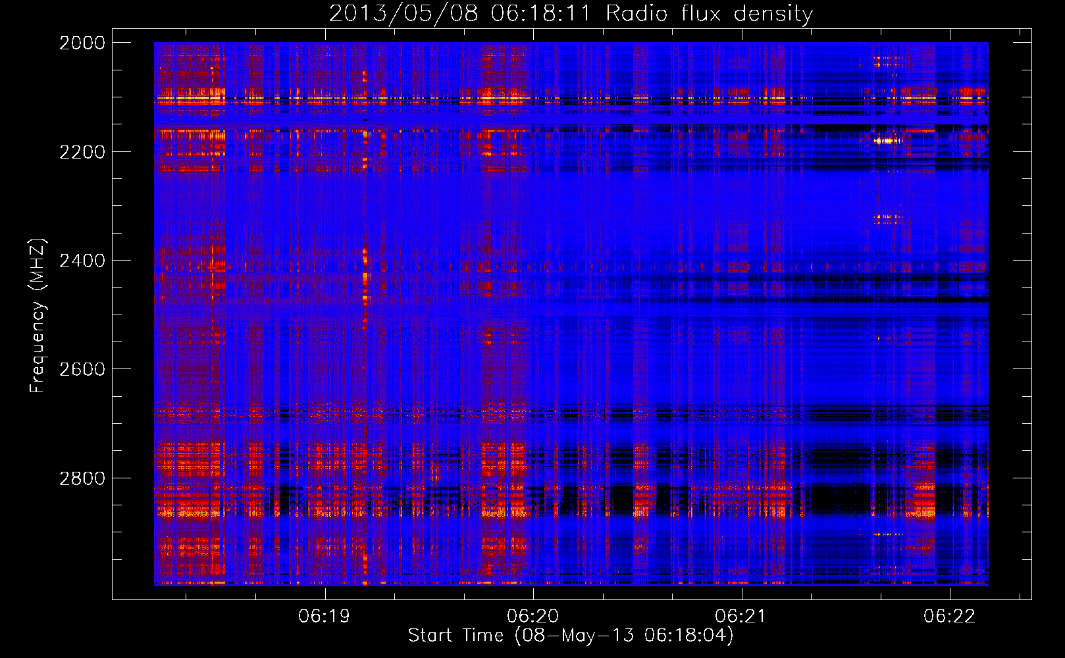Click the plot title '2013/05/08 06:18:11 Radio flux density'
Screen dimensions: 1065x658
[571, 13]
